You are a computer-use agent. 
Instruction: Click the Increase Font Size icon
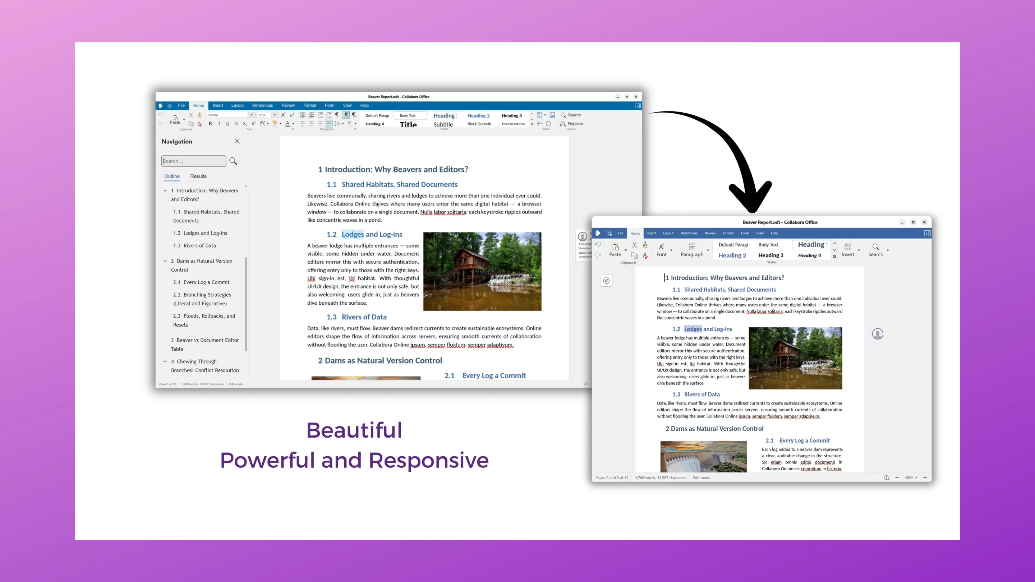284,115
